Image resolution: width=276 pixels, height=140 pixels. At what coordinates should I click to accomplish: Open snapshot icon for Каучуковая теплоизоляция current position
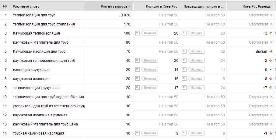(x=138, y=33)
